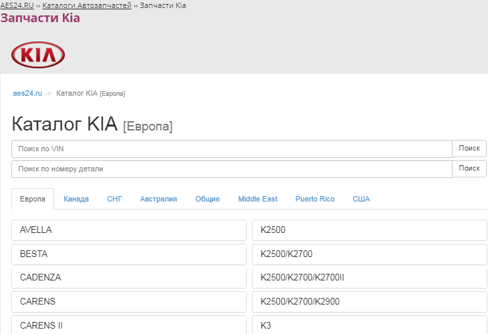Switch to the США tab
The width and height of the screenshot is (488, 334).
361,199
